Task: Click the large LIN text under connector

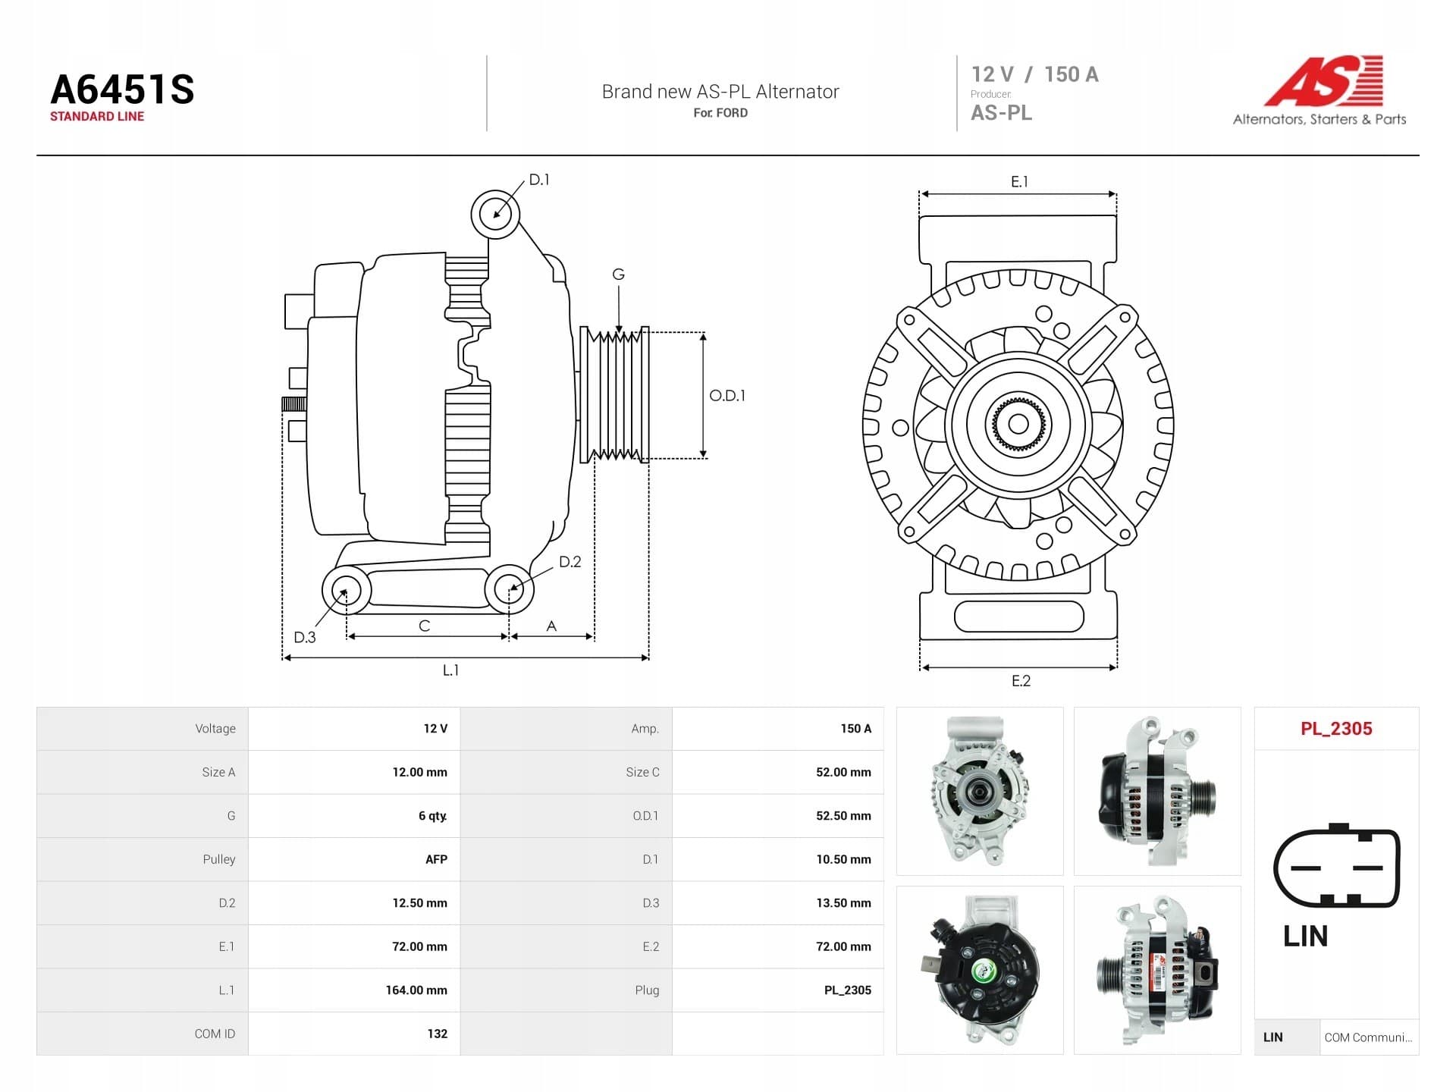Action: point(1305,937)
